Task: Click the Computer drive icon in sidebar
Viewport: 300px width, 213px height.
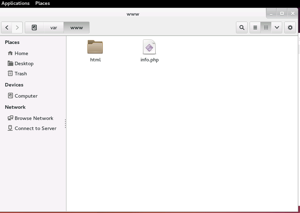Action: tap(10, 96)
